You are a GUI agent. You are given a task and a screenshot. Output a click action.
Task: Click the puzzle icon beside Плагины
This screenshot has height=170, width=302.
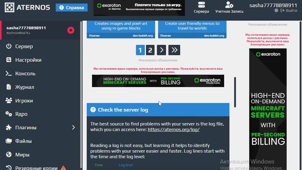point(8,127)
